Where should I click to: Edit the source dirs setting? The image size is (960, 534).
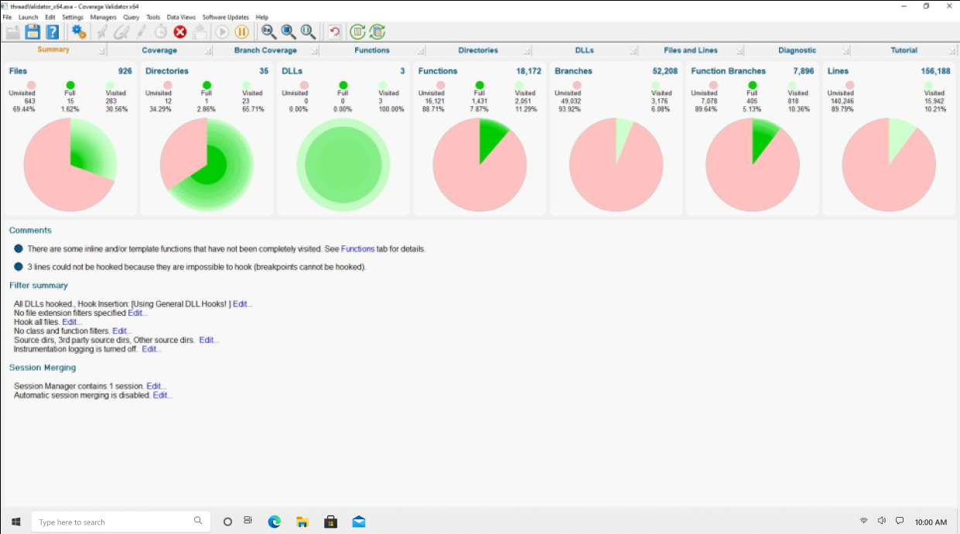(x=209, y=341)
